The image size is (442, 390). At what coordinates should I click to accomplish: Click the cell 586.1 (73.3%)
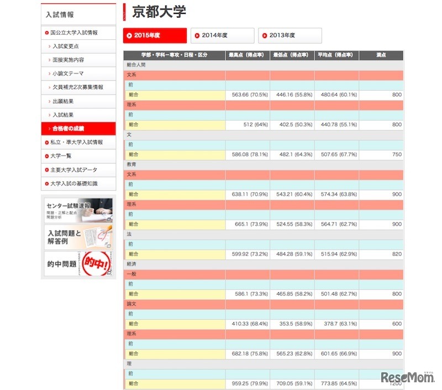click(x=248, y=294)
